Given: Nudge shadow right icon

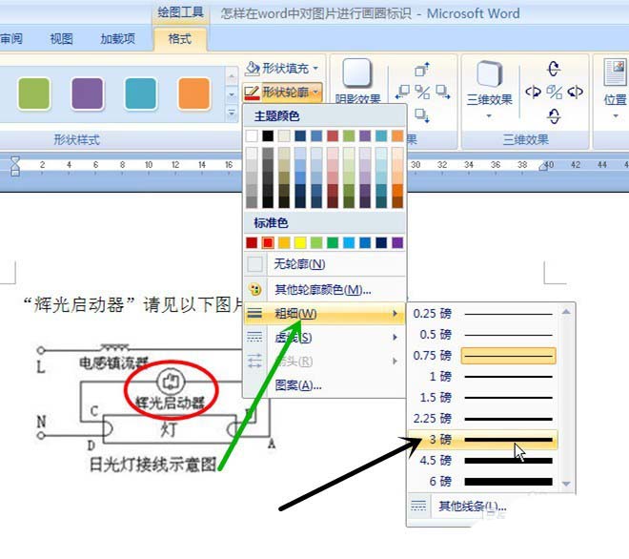Looking at the screenshot, I should point(443,93).
